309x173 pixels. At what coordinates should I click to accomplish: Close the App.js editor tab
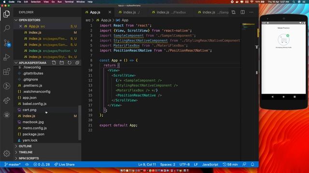pyautogui.click(x=110, y=12)
